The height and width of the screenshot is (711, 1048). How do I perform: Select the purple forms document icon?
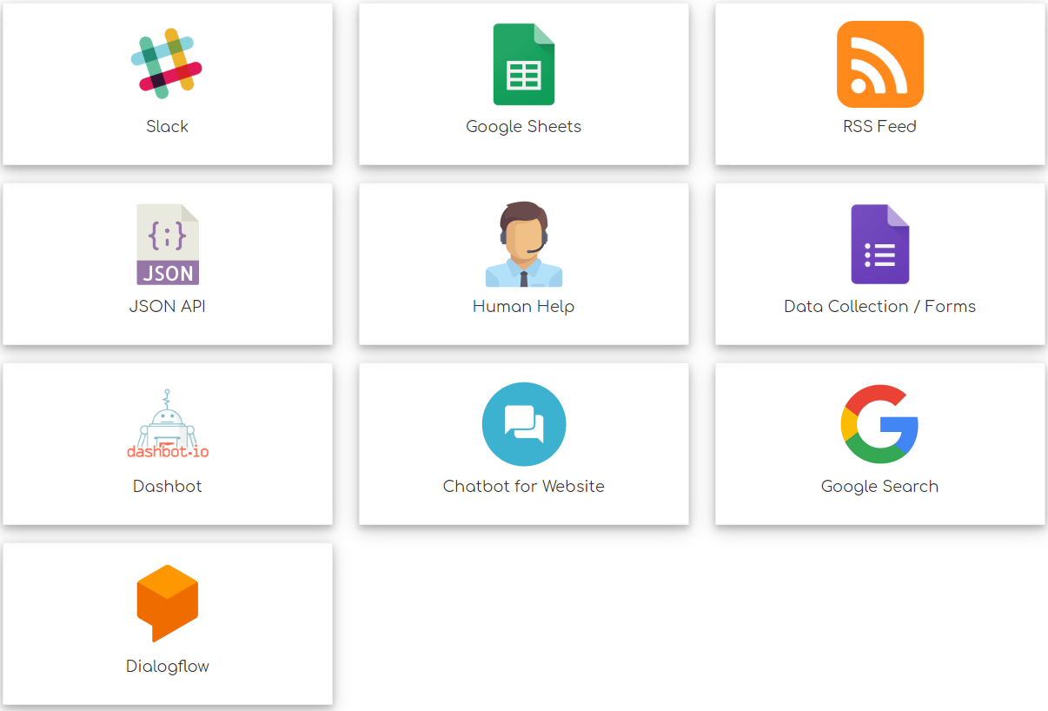pyautogui.click(x=879, y=244)
